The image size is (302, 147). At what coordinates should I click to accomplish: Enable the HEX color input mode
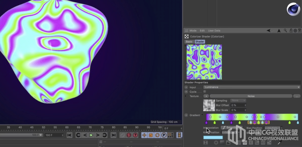pyautogui.click(x=263, y=143)
